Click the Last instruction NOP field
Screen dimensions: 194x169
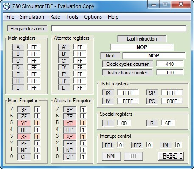[142, 47]
